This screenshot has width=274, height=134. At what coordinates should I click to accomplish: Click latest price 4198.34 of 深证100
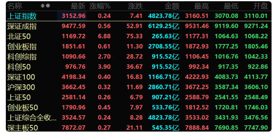[73, 77]
